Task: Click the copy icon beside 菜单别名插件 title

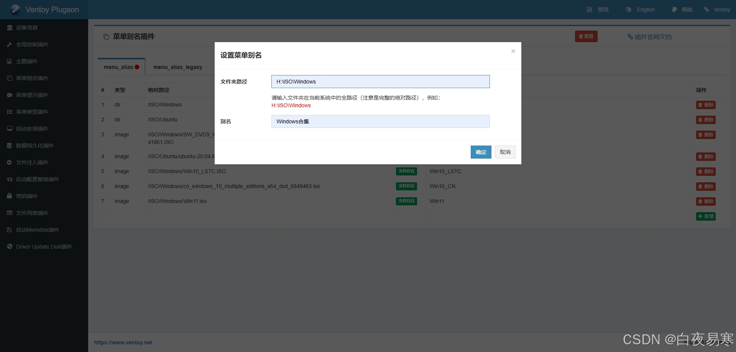Action: (106, 37)
